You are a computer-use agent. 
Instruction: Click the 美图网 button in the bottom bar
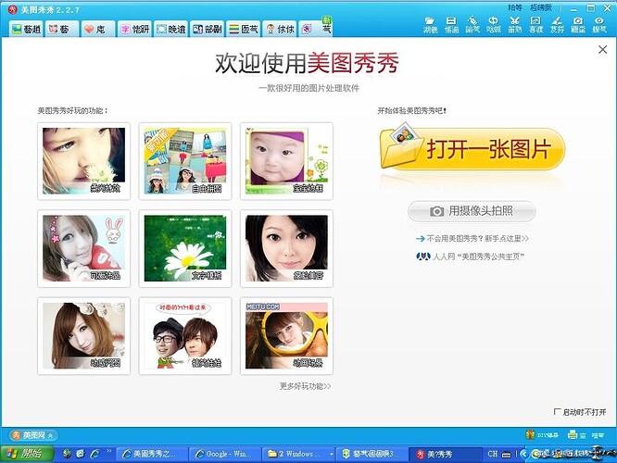tap(33, 435)
